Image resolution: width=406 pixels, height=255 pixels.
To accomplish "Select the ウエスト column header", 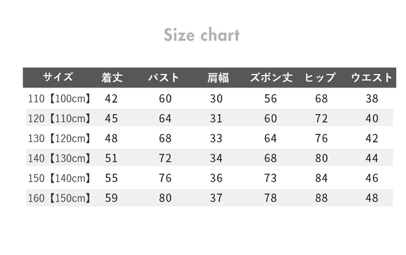I will (371, 78).
